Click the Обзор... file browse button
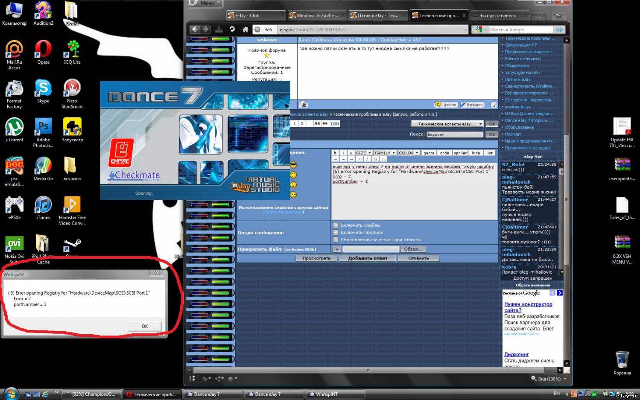 (413, 249)
